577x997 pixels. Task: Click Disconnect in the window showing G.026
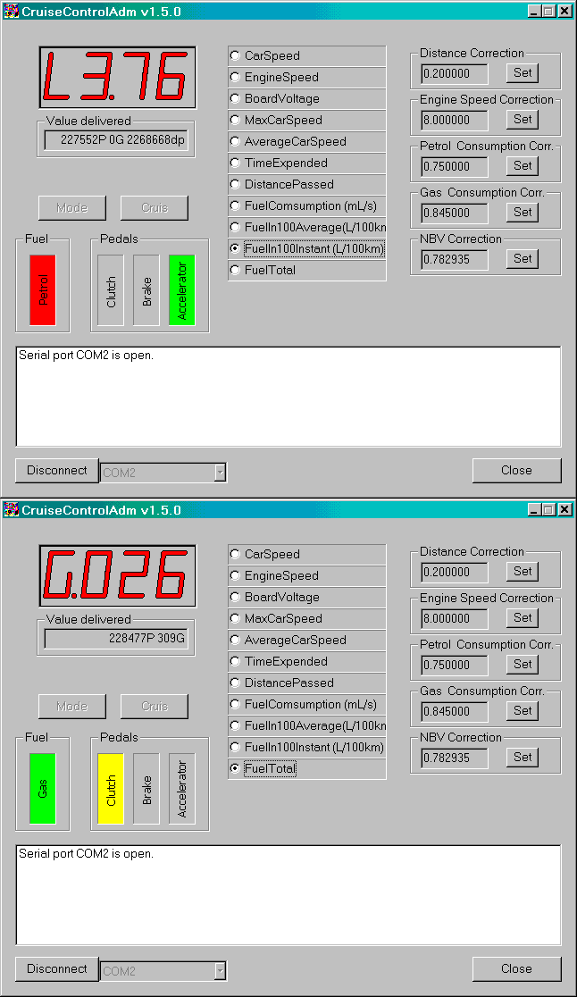click(57, 968)
